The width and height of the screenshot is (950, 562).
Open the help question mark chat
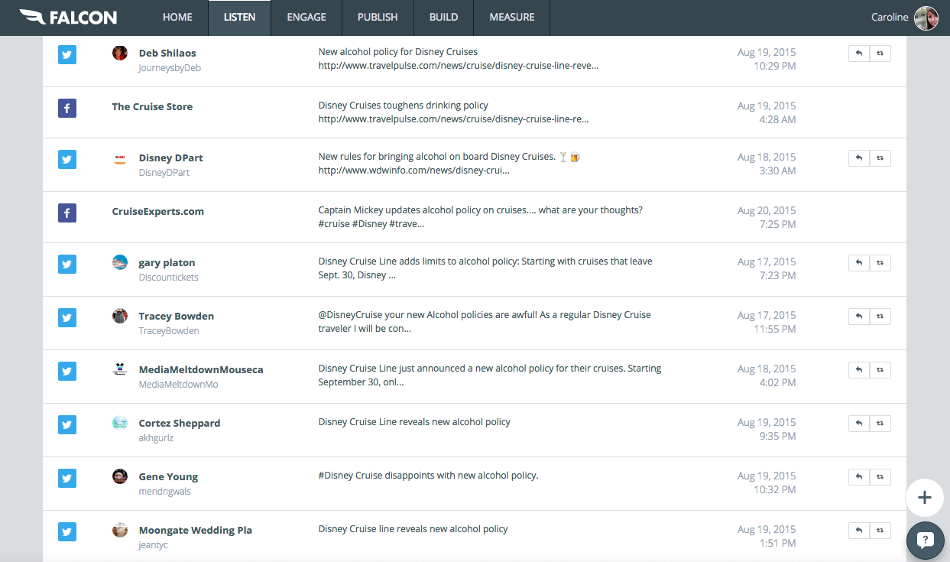(924, 541)
